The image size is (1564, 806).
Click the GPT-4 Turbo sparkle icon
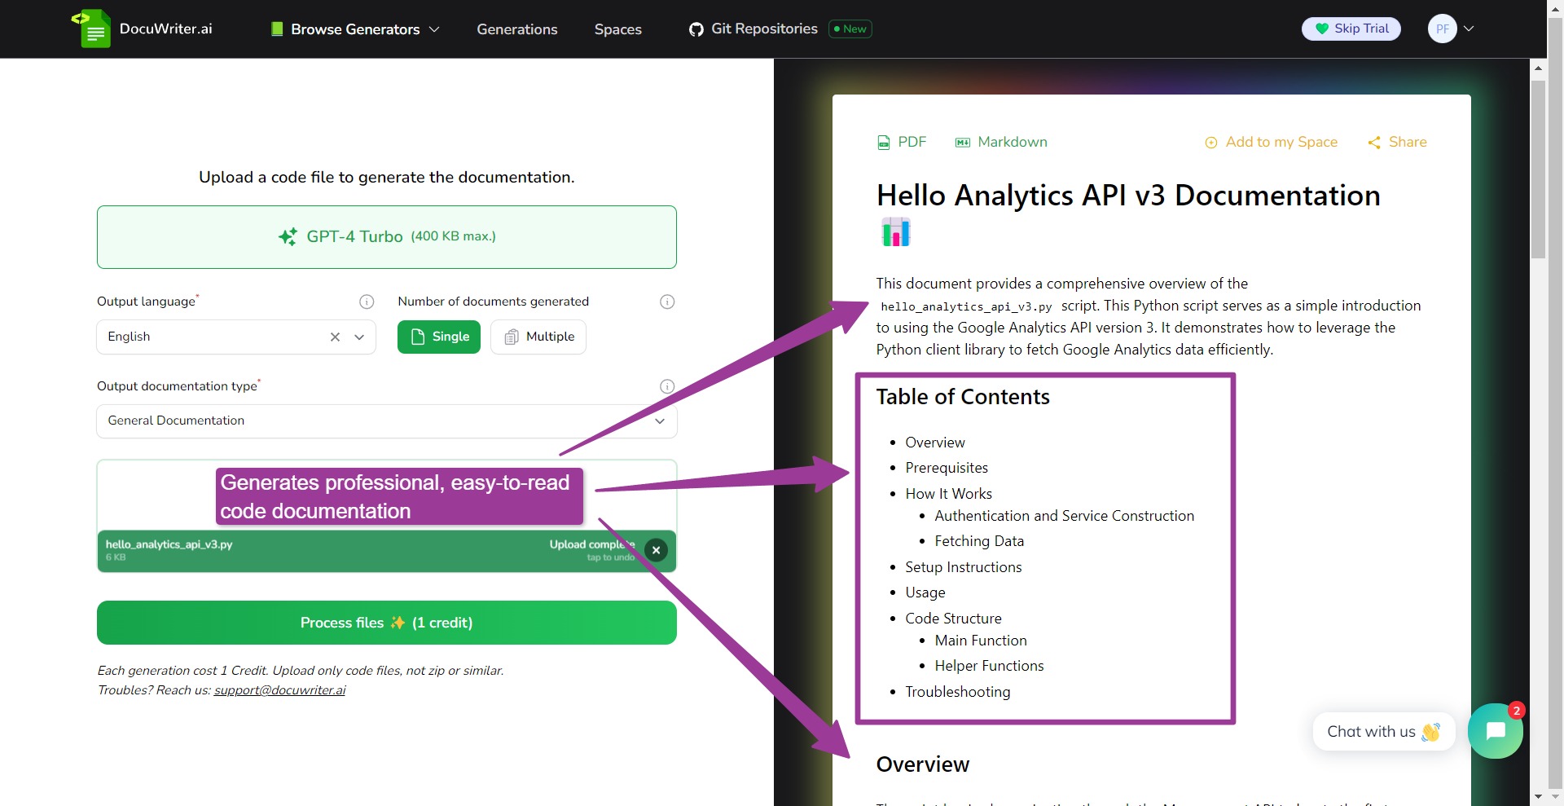click(288, 237)
